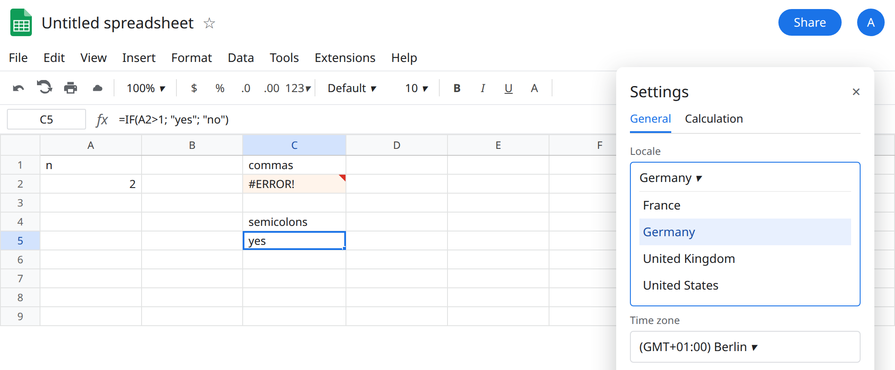
Task: Click the "semicolons" cell
Action: pos(294,222)
